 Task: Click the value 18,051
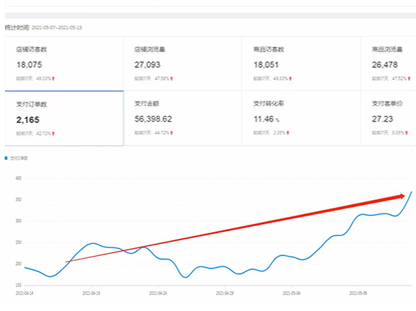pos(266,65)
